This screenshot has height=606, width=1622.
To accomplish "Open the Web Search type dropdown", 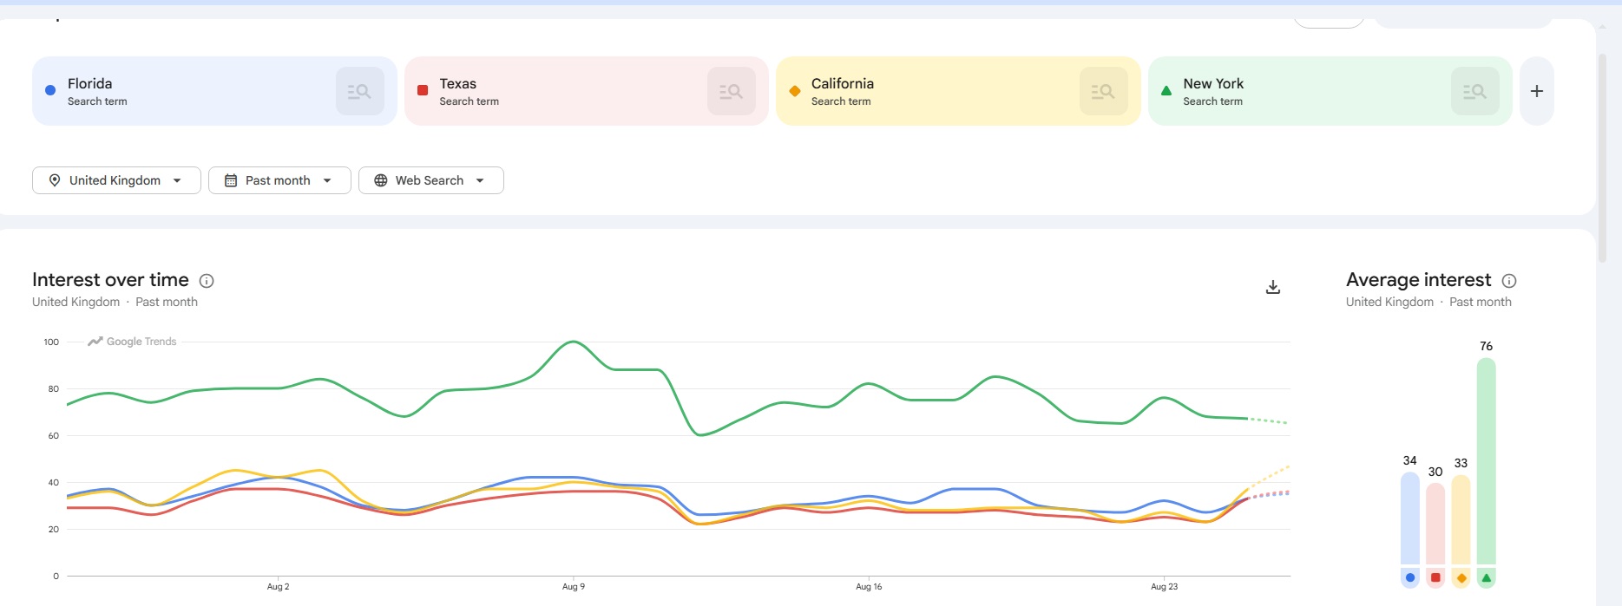I will [x=431, y=180].
